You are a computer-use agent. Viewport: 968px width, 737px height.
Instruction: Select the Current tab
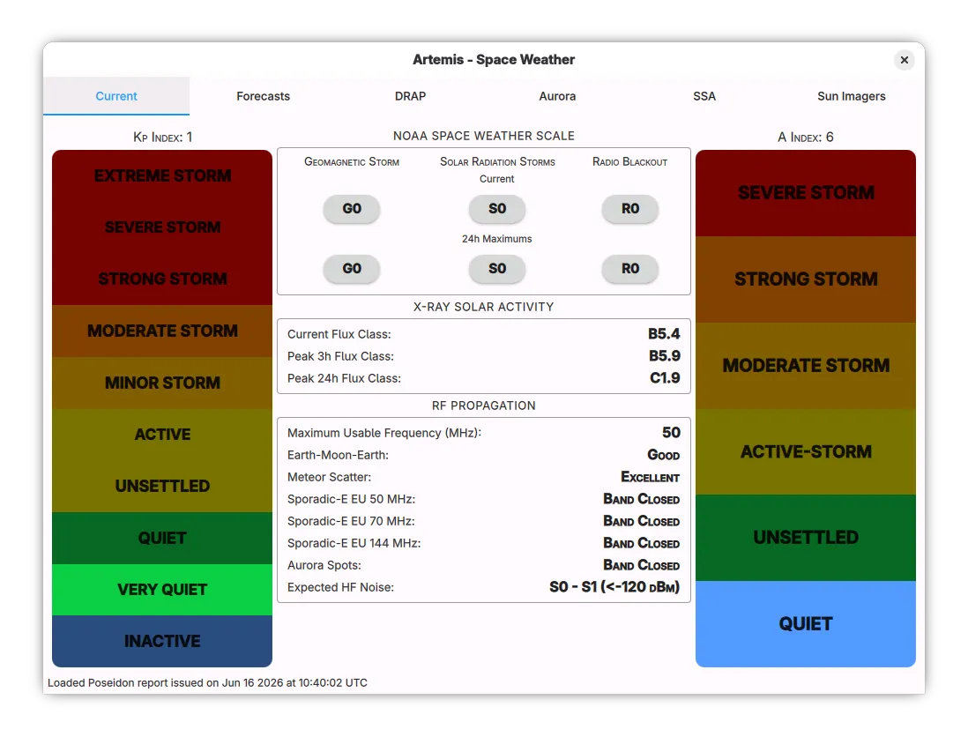[116, 96]
